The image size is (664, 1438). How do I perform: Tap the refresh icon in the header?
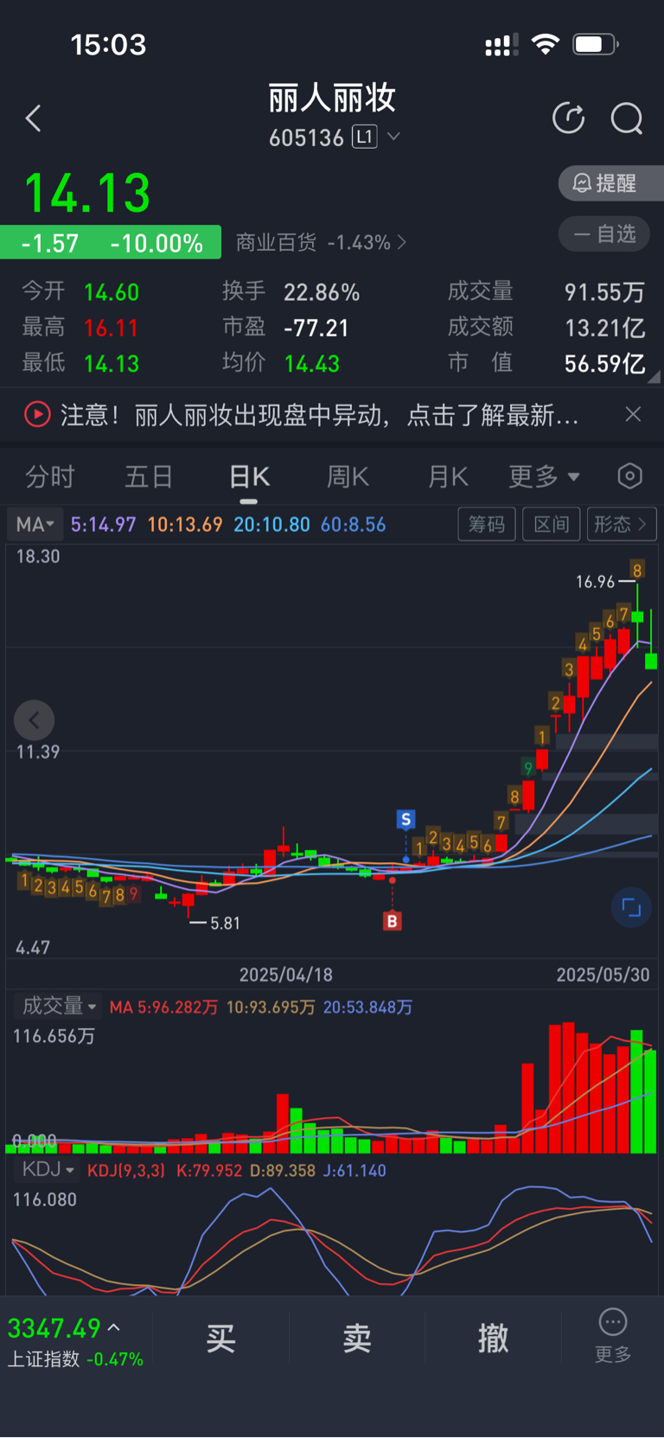[568, 118]
